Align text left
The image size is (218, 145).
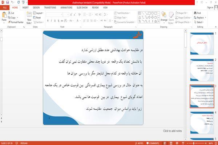click(x=84, y=21)
